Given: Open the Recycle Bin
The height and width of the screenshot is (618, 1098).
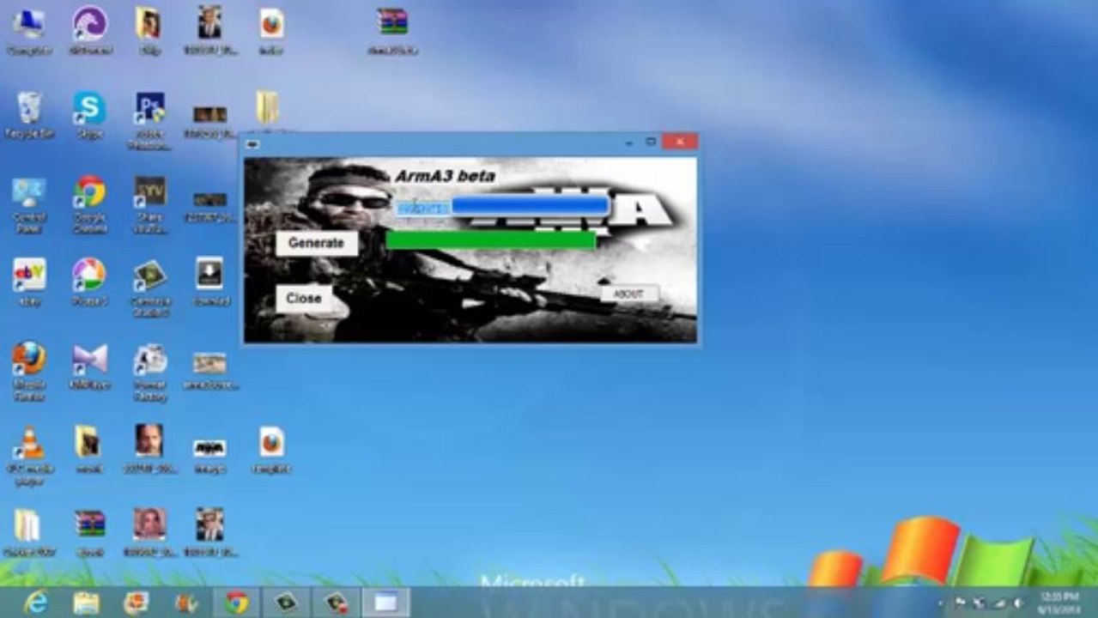Looking at the screenshot, I should pyautogui.click(x=29, y=115).
